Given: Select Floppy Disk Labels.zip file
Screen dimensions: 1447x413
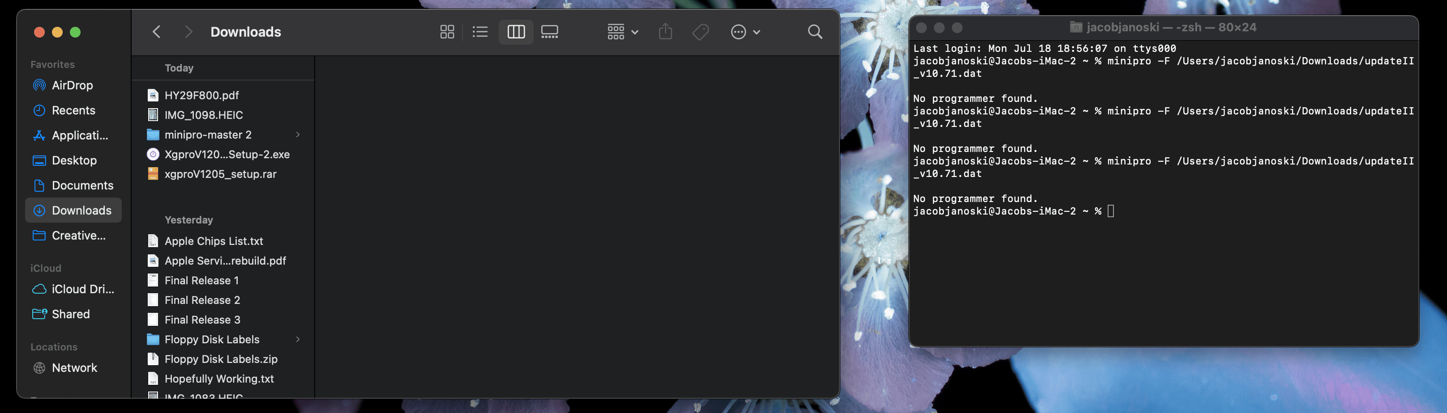Looking at the screenshot, I should click(x=223, y=359).
